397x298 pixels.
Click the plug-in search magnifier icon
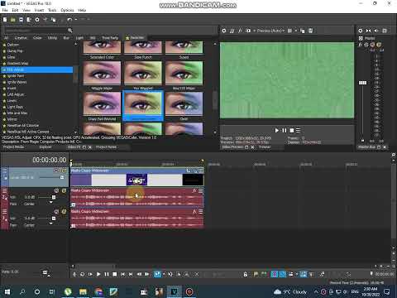[70, 30]
